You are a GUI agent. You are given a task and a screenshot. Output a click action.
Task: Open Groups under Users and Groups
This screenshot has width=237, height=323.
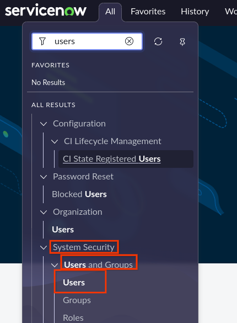[x=77, y=300]
